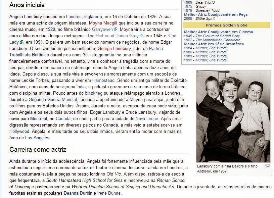The height and width of the screenshot is (198, 274).
Task: Follow the Hampstead link
Action: pos(103,80)
